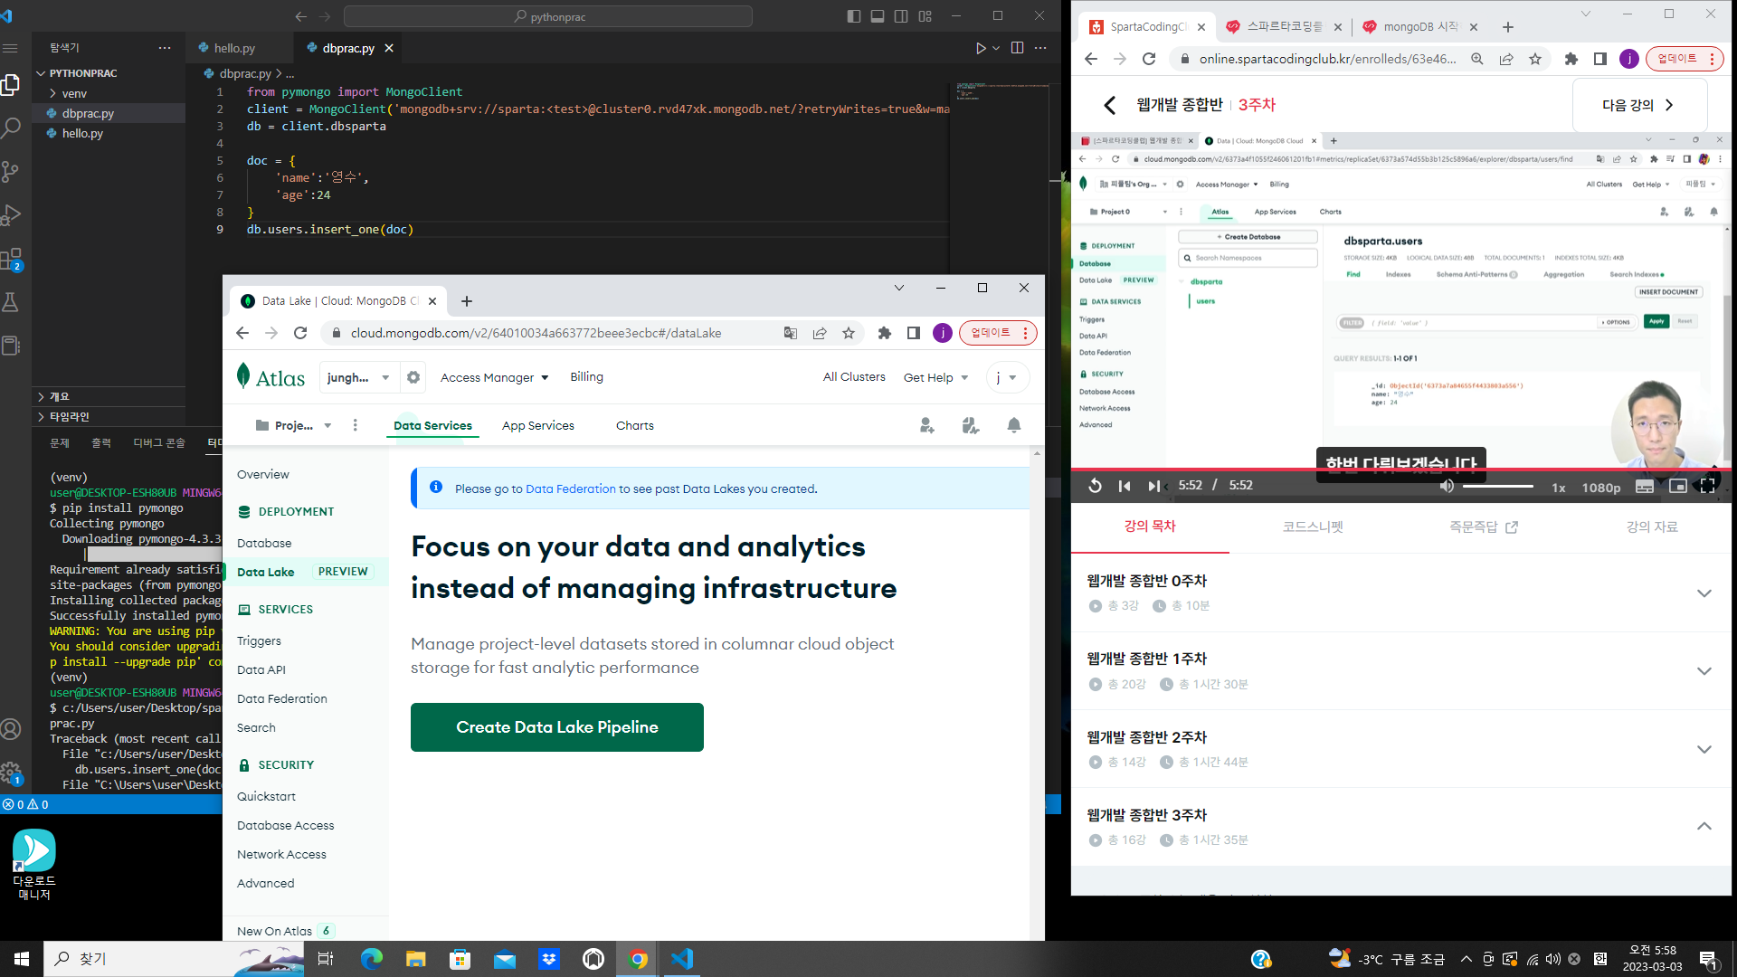Expand the 웹개발 종합반 0주차 section
Viewport: 1737px width, 977px height.
point(1704,593)
